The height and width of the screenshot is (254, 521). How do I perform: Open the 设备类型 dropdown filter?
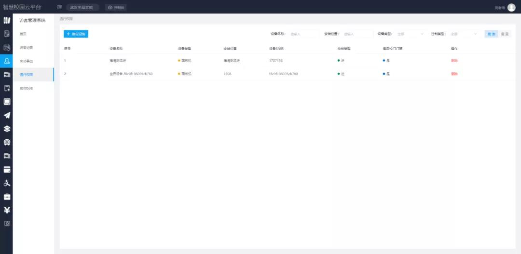click(411, 34)
